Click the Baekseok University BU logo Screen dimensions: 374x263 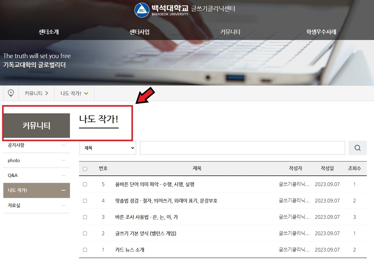coord(142,10)
